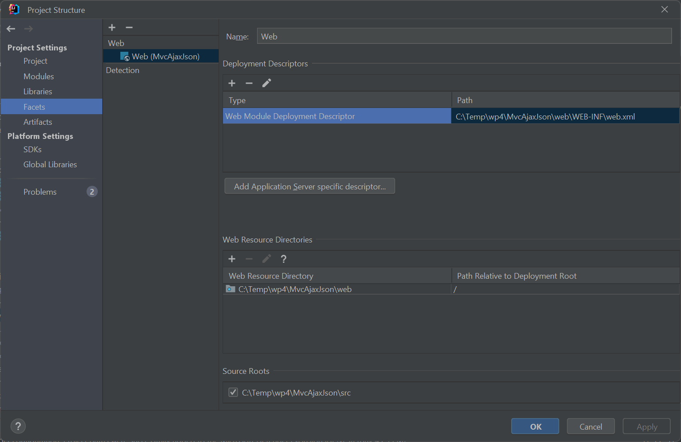Add a web resource directory

pyautogui.click(x=232, y=259)
